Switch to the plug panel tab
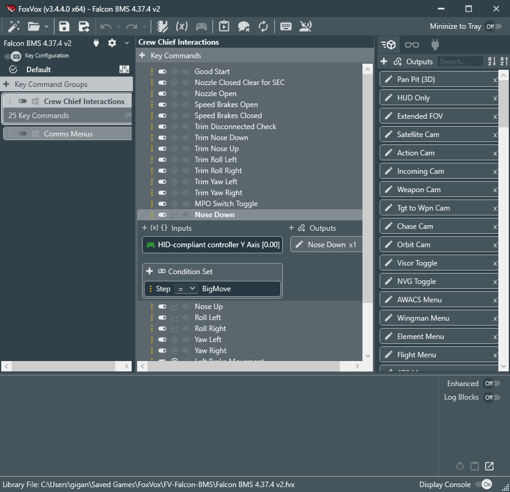The height and width of the screenshot is (492, 510). coord(435,45)
